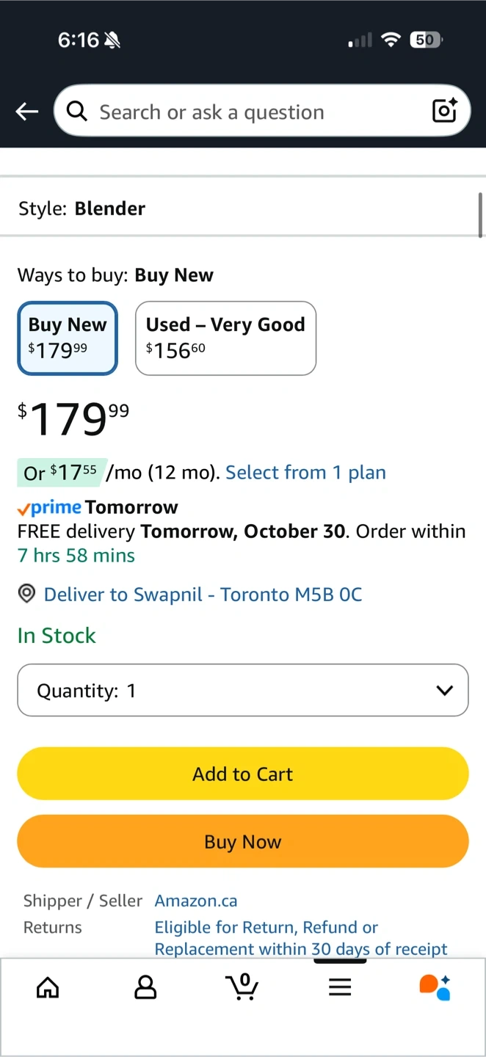Image resolution: width=486 pixels, height=1057 pixels.
Task: Select the Used – Very Good option
Action: pos(225,338)
